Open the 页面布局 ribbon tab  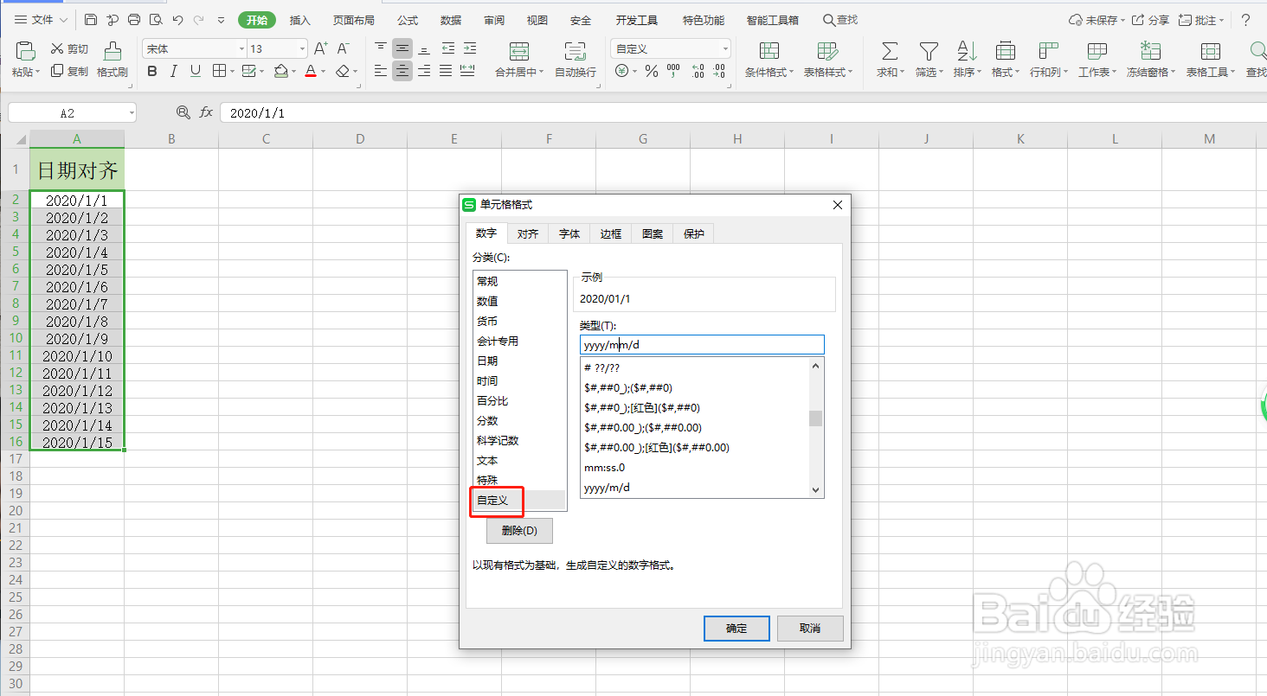(x=354, y=20)
